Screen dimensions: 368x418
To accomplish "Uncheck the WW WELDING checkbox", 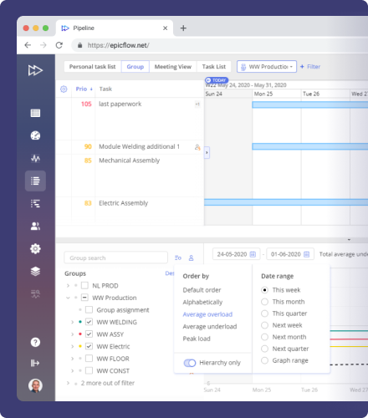I will coord(89,322).
